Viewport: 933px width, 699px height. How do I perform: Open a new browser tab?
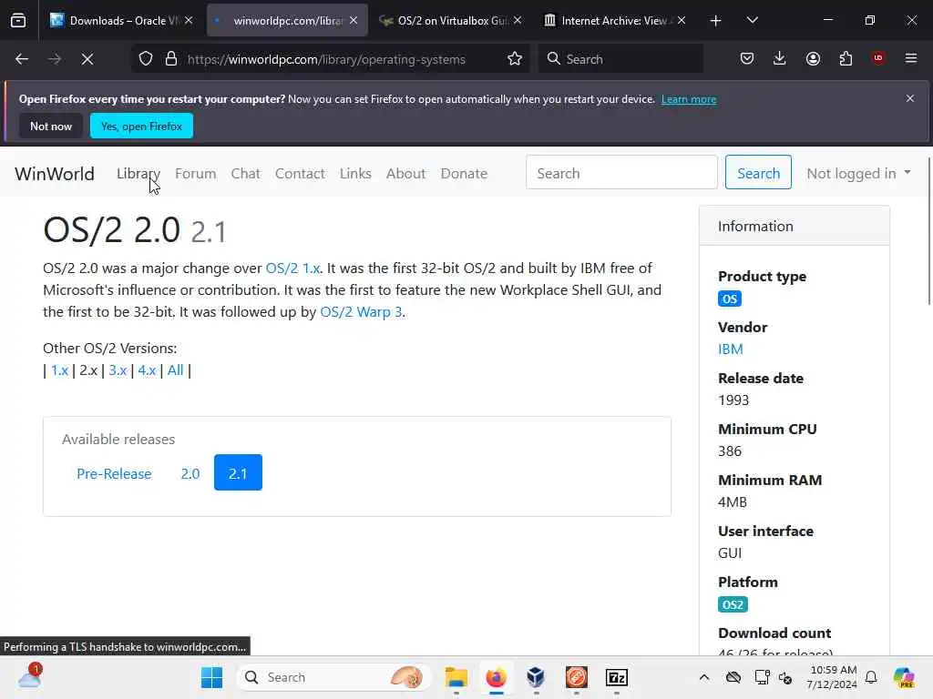[x=716, y=21]
